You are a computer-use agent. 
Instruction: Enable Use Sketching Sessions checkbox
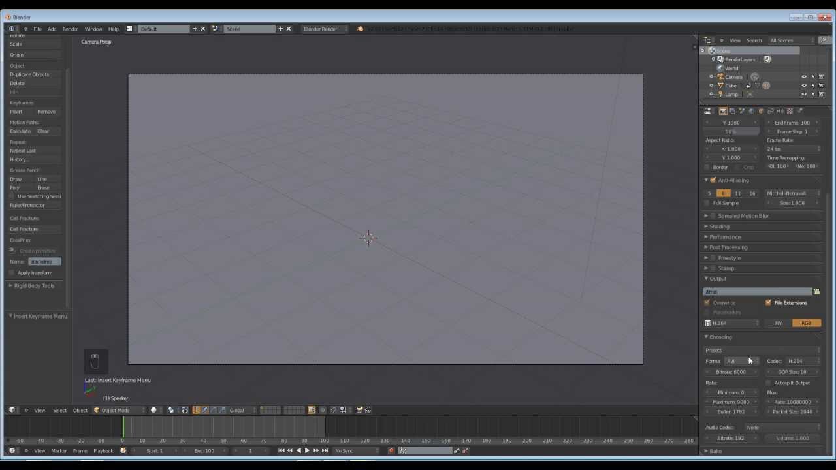point(12,196)
